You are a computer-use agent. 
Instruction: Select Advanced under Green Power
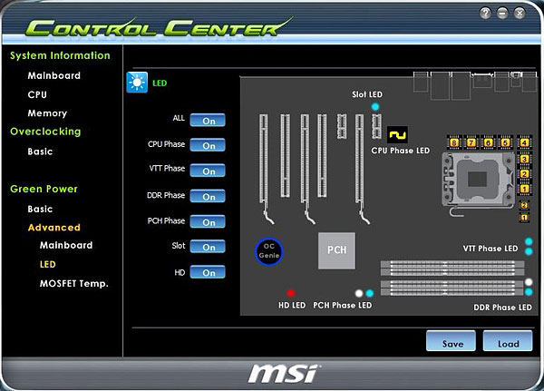pos(54,228)
